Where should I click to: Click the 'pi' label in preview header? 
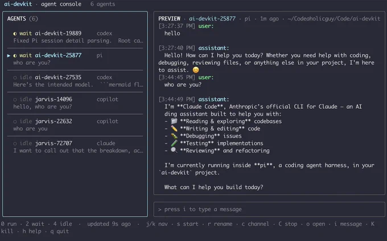pyautogui.click(x=248, y=19)
